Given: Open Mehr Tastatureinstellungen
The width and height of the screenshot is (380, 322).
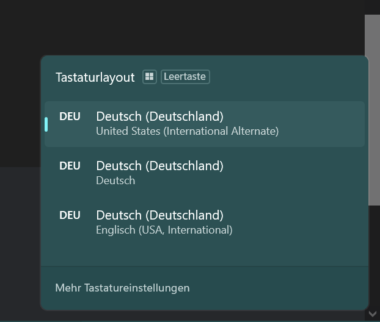Looking at the screenshot, I should tap(122, 288).
